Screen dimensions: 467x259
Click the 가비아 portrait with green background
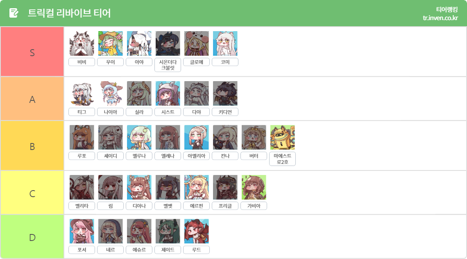coord(254,187)
